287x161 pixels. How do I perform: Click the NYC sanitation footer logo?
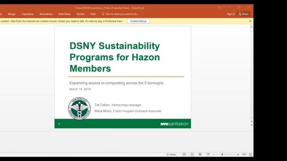coord(174,124)
